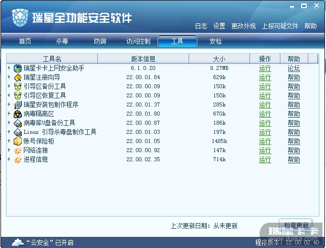Run the 网络连接 tool
Image resolution: width=326 pixels, height=248 pixels.
pos(265,151)
